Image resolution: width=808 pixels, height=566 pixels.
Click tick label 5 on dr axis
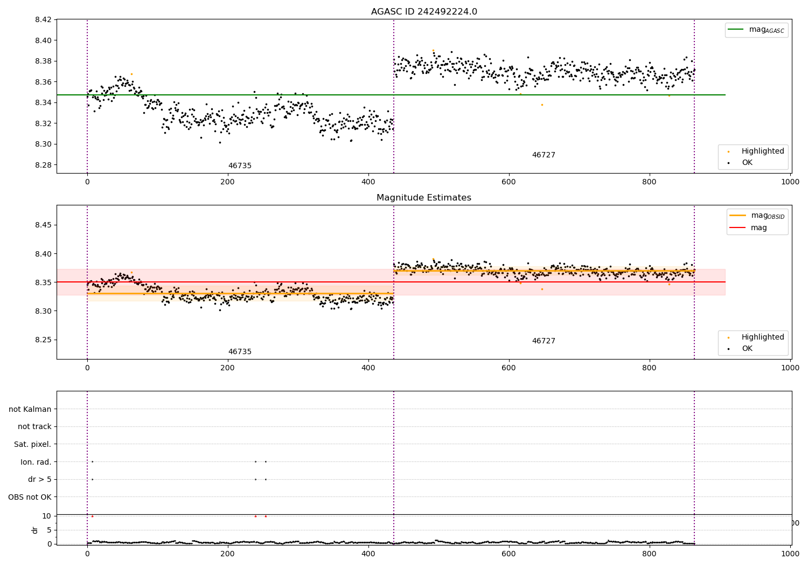tap(50, 530)
